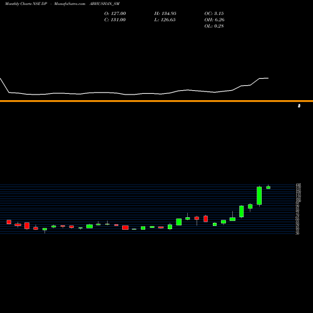Click the 'OC: 3.15' reading
Viewport: 313px width, 313px height.
[214, 13]
